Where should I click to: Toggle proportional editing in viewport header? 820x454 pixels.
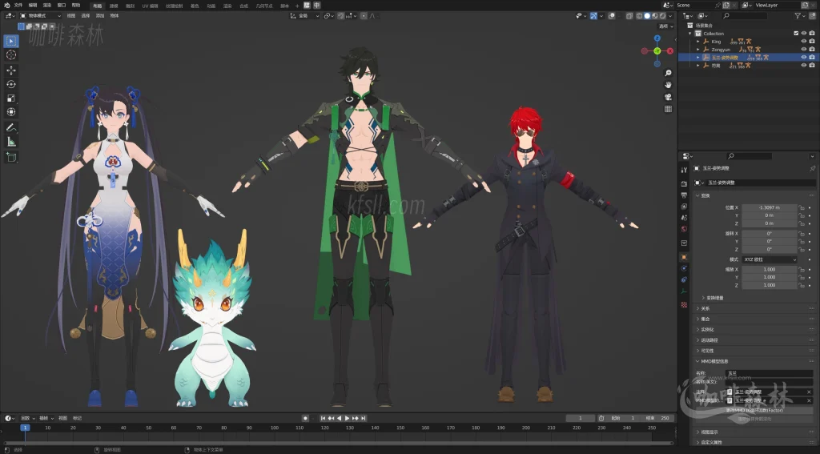[x=364, y=16]
